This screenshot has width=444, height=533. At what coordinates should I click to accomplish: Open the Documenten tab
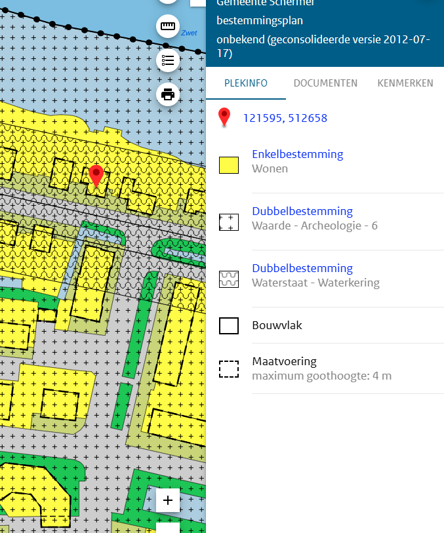pyautogui.click(x=325, y=83)
